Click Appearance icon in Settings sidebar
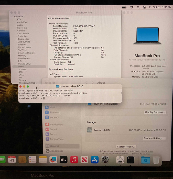The width and height of the screenshot is (173, 179). pos(48,151)
